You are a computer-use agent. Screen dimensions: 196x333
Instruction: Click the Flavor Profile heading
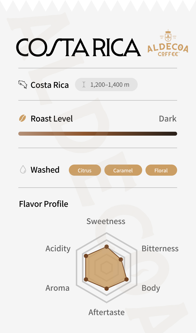(x=44, y=204)
